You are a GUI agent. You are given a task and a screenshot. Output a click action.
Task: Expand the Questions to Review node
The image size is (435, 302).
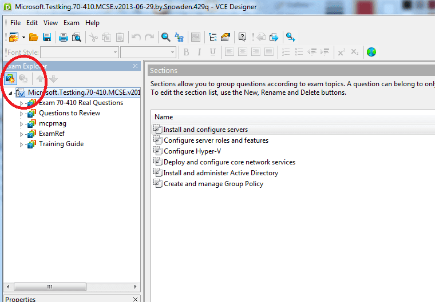(21, 114)
